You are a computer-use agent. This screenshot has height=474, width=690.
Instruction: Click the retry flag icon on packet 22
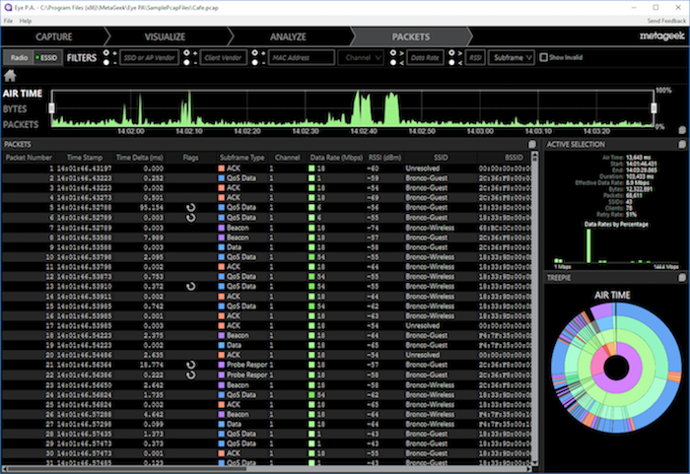[x=190, y=374]
